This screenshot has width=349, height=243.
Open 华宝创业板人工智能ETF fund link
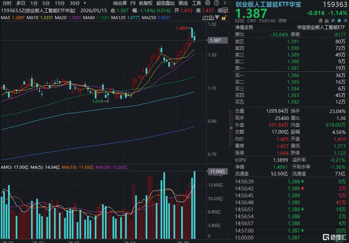[321, 27]
